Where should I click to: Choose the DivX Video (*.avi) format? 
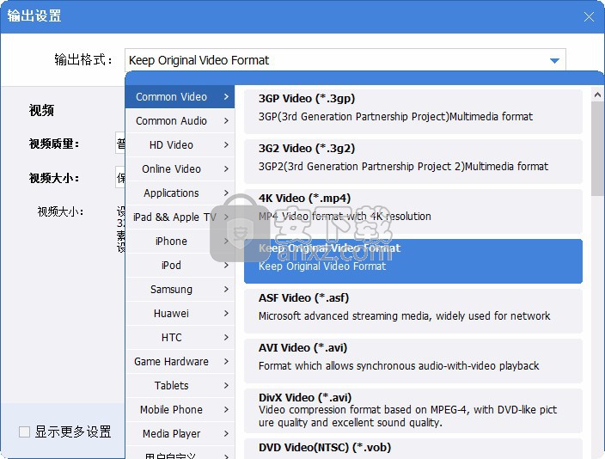413,410
